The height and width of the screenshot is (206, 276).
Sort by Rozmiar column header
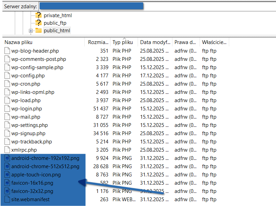[98, 42]
